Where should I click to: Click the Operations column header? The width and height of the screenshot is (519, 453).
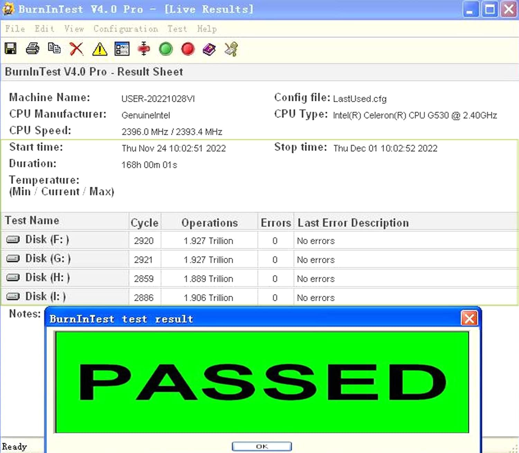coord(209,223)
